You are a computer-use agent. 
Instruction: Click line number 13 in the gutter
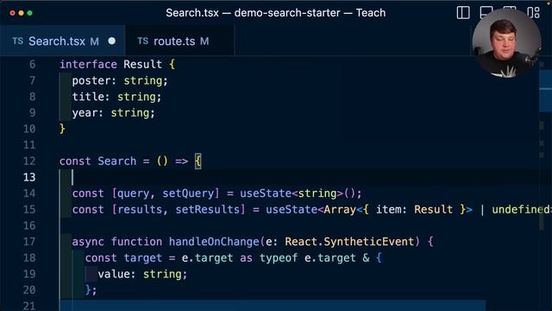pyautogui.click(x=29, y=177)
